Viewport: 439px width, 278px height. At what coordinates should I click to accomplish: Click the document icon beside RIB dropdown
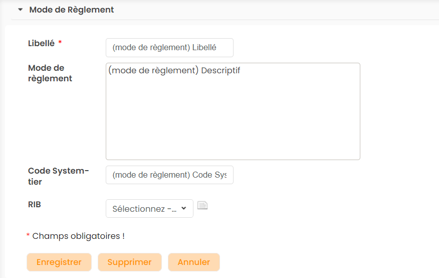(202, 205)
